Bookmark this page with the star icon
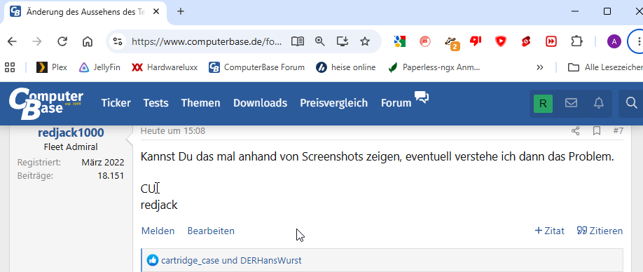Screen dimensions: 643x272 [x=365, y=41]
